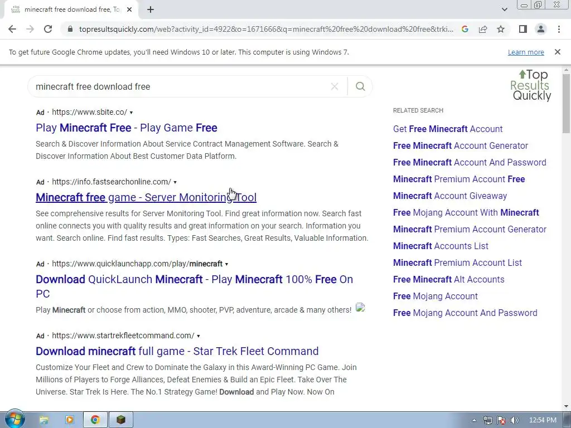Viewport: 571px width, 428px height.
Task: Open the Chrome side panel
Action: (x=523, y=29)
